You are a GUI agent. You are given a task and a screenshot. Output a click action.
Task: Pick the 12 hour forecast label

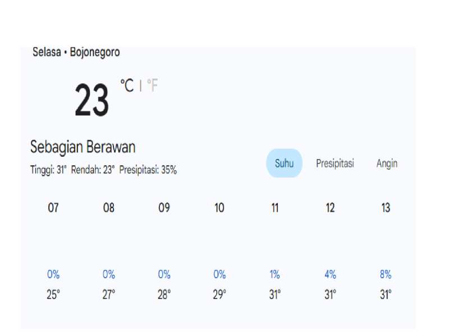[x=330, y=208]
